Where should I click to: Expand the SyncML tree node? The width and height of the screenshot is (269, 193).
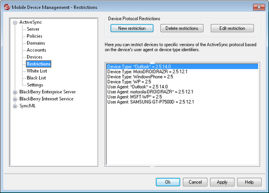click(15, 106)
